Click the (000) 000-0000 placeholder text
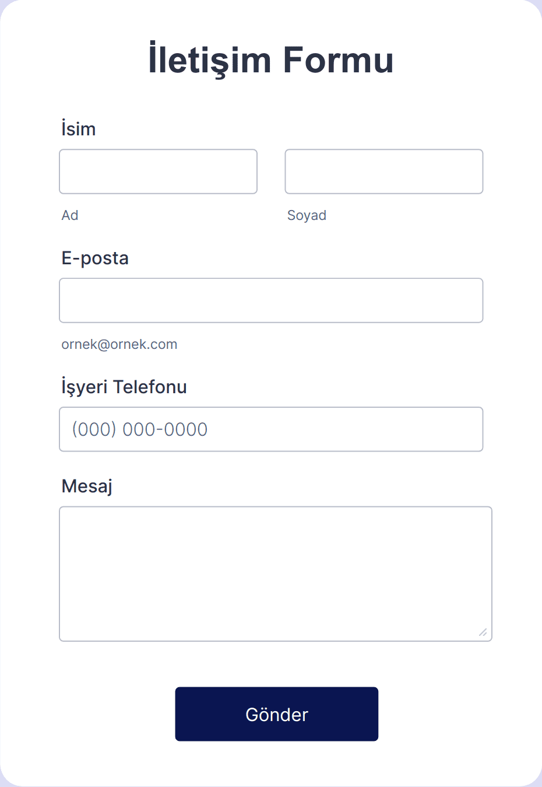 pyautogui.click(x=140, y=429)
